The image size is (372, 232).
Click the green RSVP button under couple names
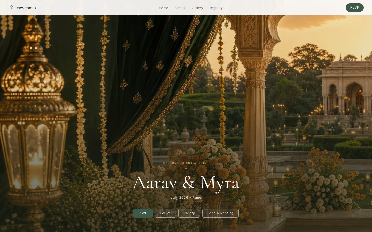click(143, 213)
